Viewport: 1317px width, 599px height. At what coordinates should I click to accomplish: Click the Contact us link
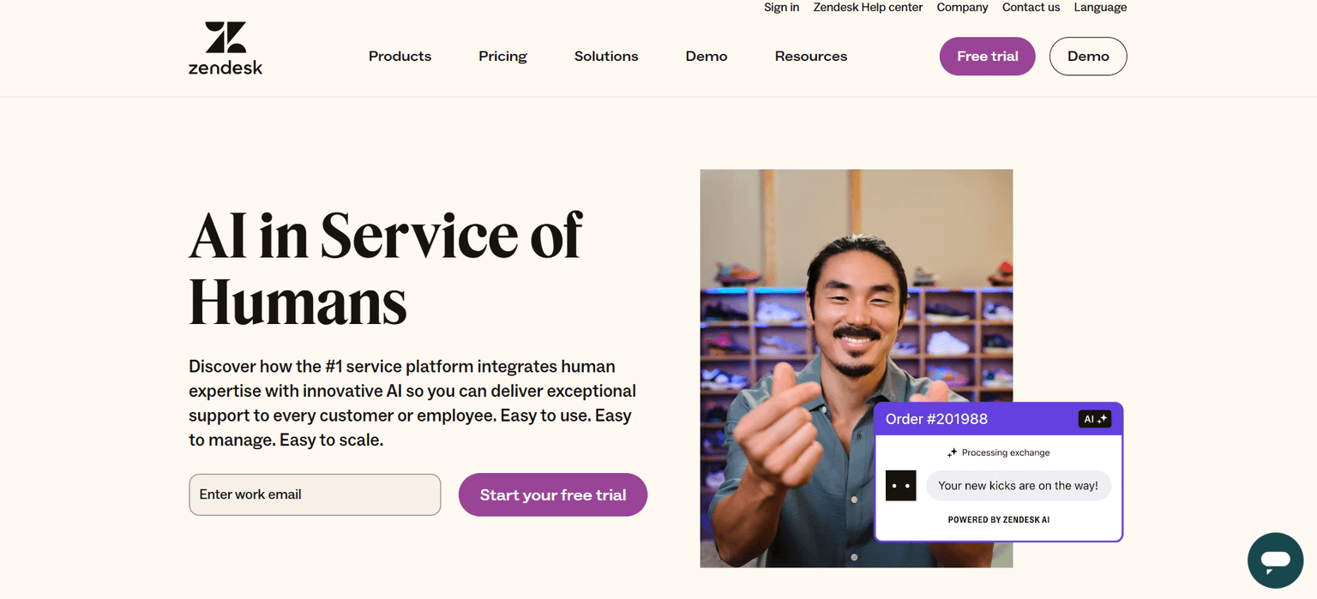pos(1031,8)
